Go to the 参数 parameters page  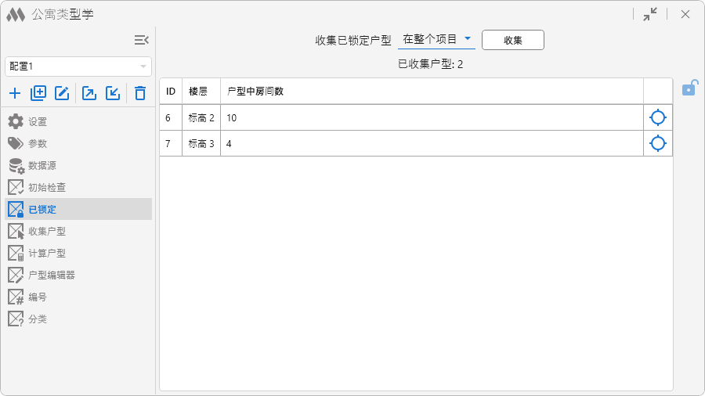coord(38,143)
